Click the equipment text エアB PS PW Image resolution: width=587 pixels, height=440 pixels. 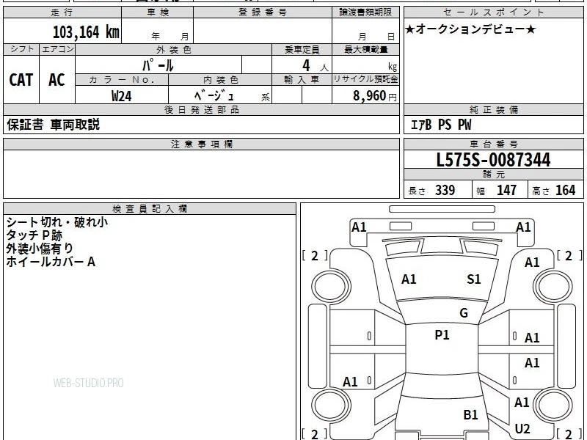(441, 125)
